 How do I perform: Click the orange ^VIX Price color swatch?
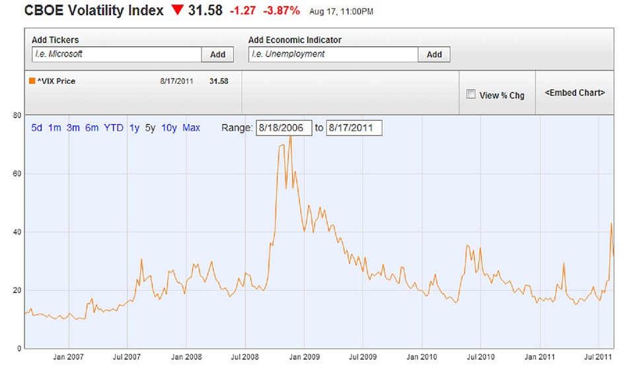32,81
